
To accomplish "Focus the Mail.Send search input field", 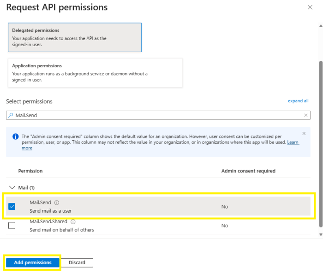I will [x=157, y=115].
